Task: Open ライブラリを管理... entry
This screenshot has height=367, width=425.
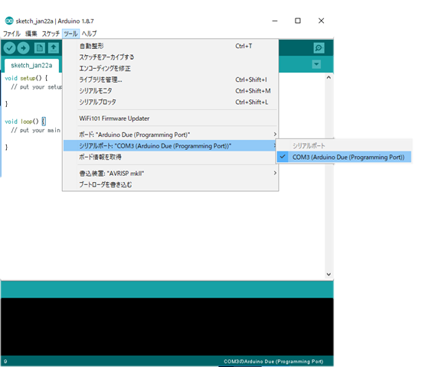Action: pyautogui.click(x=171, y=80)
